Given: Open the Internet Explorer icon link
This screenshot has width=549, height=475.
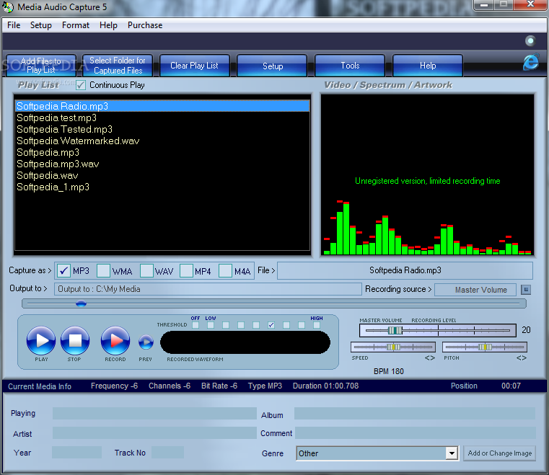Looking at the screenshot, I should click(531, 62).
